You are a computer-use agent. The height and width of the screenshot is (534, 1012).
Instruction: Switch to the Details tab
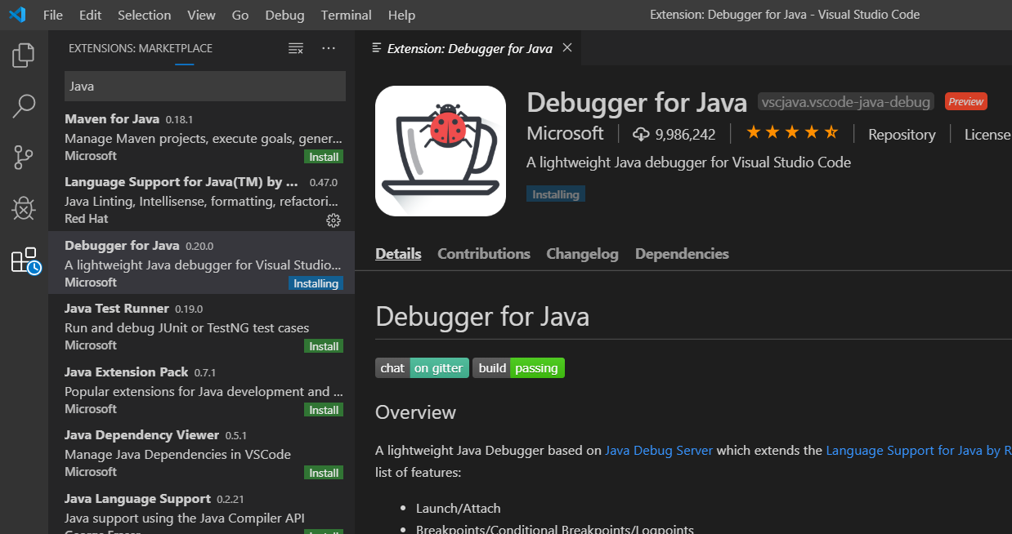pyautogui.click(x=398, y=254)
